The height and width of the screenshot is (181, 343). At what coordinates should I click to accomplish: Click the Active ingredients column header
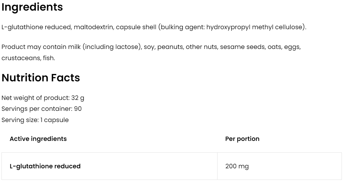click(x=38, y=139)
